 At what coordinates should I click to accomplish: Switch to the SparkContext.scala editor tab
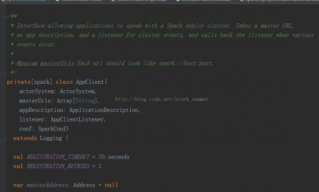click(26, 1)
